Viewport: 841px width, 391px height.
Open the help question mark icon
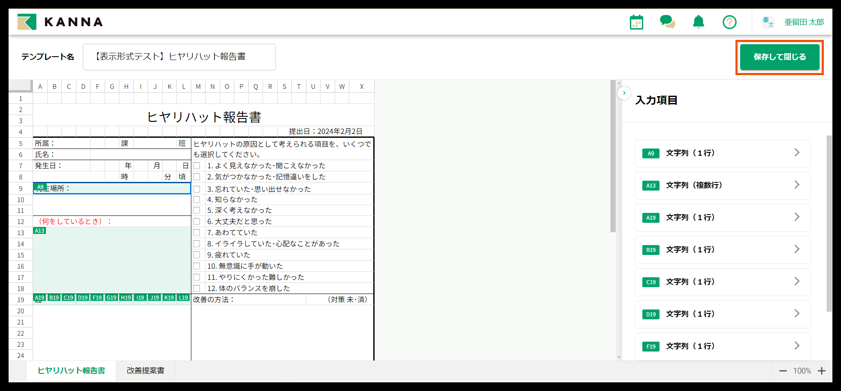coord(729,22)
